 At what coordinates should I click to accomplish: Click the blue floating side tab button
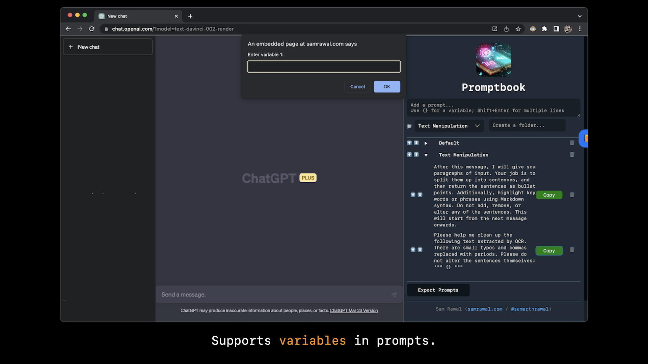584,139
